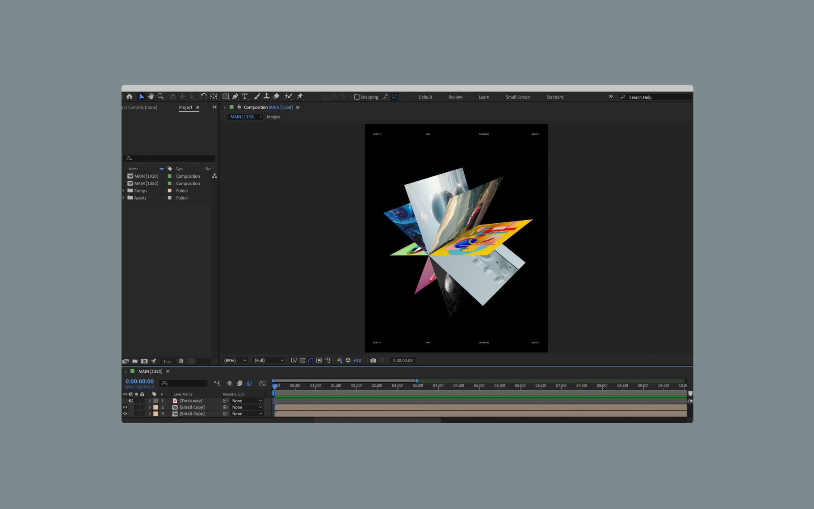Screen dimensions: 814x509
Task: Open the Images comp in breadcrumb
Action: [x=273, y=117]
